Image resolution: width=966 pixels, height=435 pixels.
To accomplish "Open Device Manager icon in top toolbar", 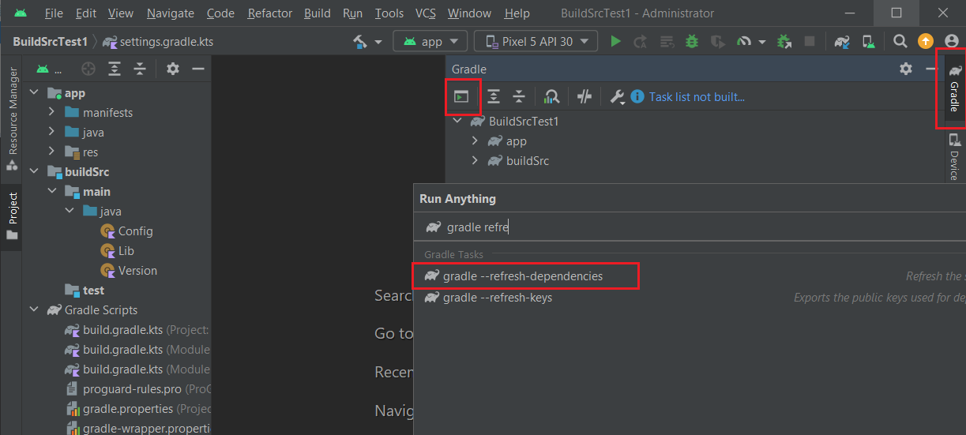I will [x=868, y=41].
